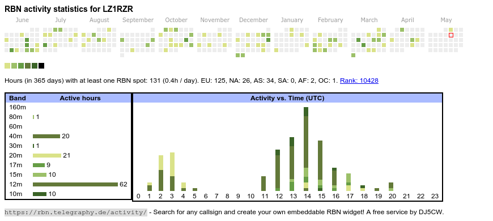The image size is (493, 221).
Task: Click the activity bar at hour 13
Action: tap(292, 164)
